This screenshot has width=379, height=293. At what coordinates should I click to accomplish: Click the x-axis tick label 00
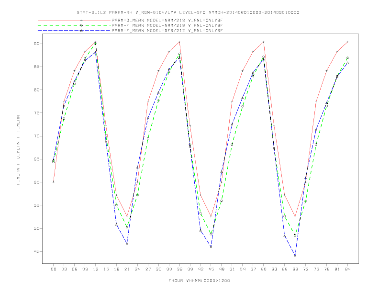[54, 269]
